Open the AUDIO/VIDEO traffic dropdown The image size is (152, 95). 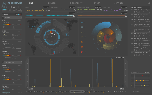click(x=55, y=7)
